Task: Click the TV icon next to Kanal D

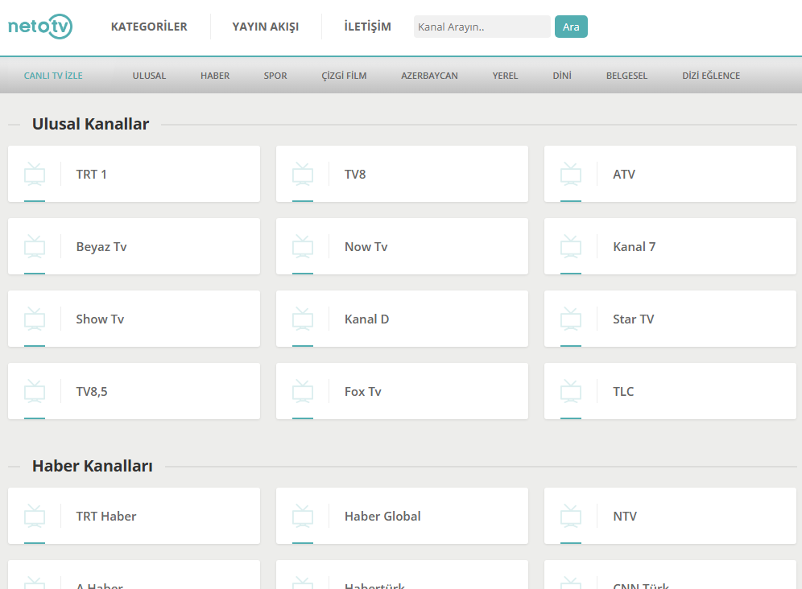Action: click(x=303, y=319)
